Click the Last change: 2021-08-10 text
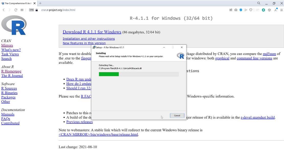Image resolution: width=284 pixels, height=164 pixels. [x=78, y=147]
